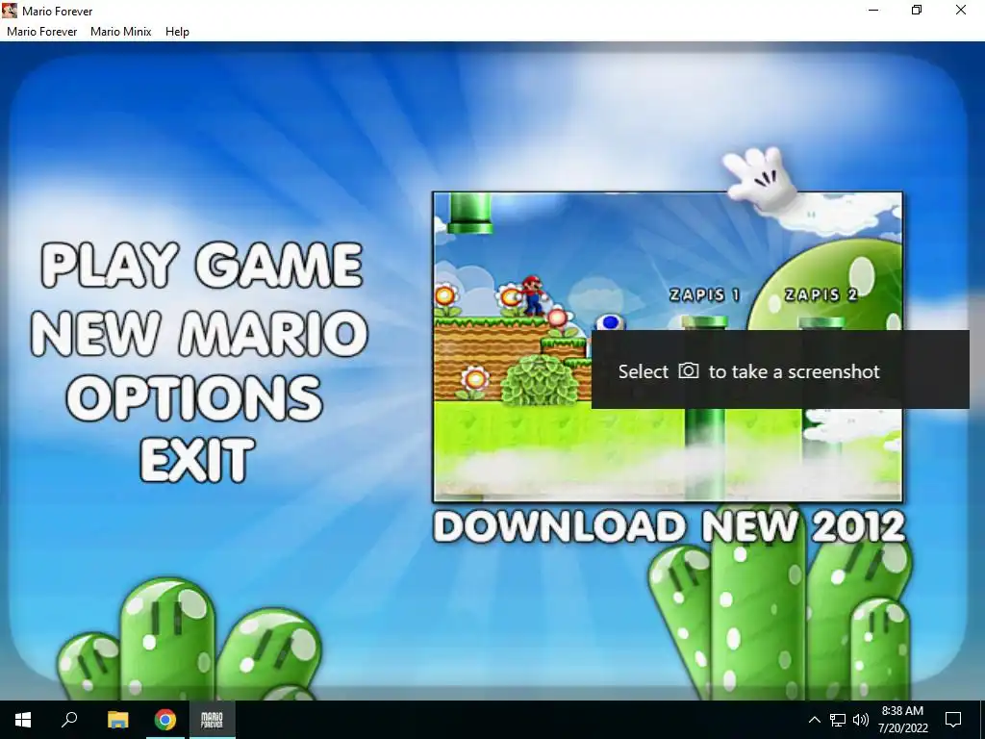Image resolution: width=985 pixels, height=739 pixels.
Task: Select the NEW MARIO option
Action: 199,332
